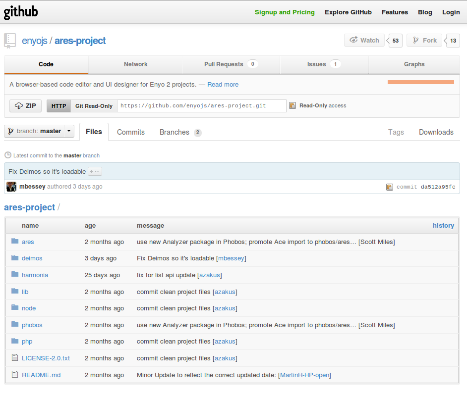Open the Features page link
Screen dimensions: 467x396
point(395,12)
